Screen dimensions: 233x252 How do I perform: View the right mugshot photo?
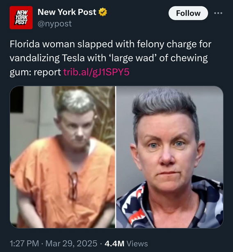[x=169, y=157]
